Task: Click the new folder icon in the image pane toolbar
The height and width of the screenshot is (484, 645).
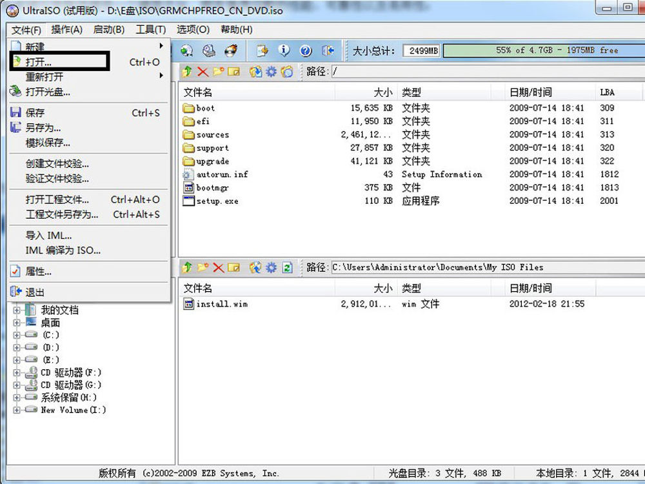Action: [x=218, y=72]
